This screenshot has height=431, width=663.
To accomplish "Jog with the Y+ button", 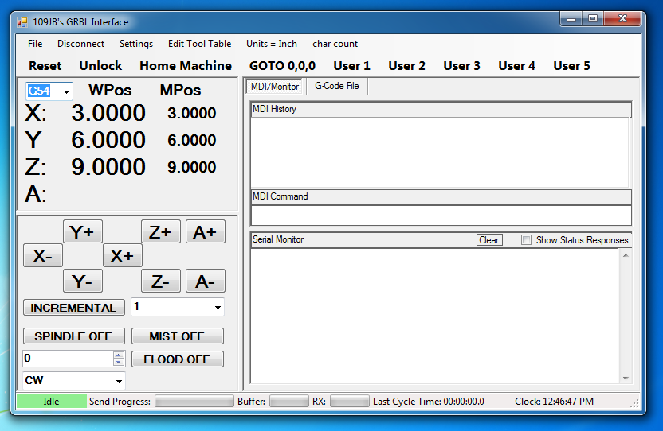I will coord(82,231).
